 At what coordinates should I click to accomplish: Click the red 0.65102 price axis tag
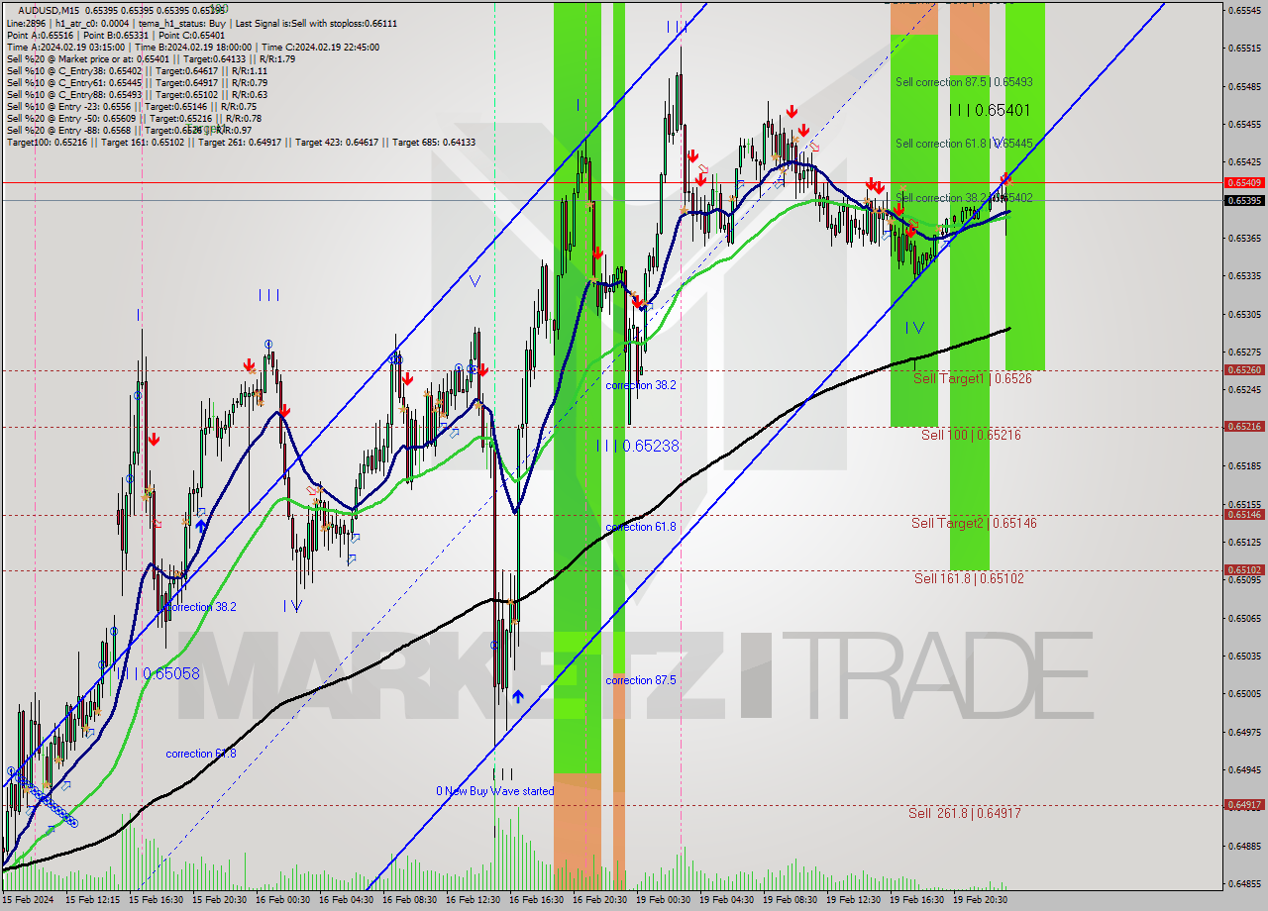pos(1244,570)
